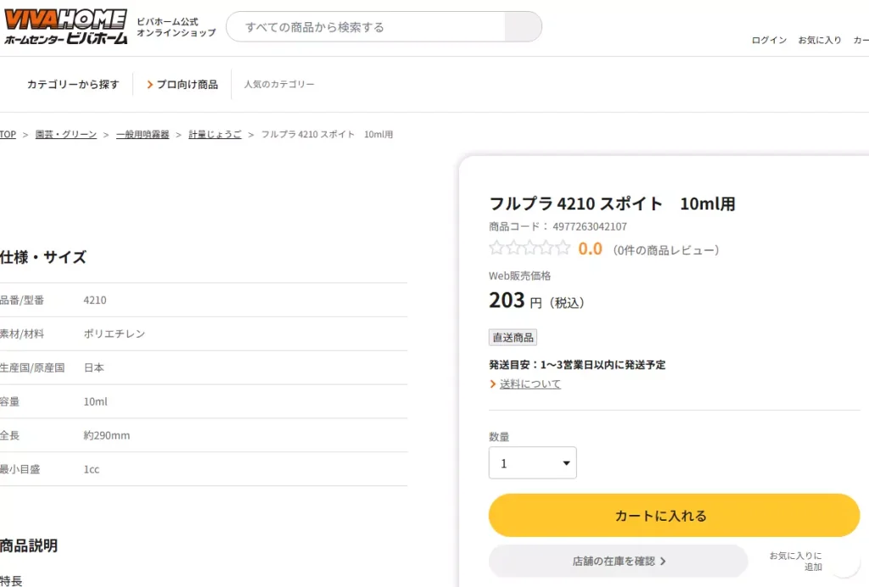Navigate to 園芸・グリーン via breadcrumb
Image resolution: width=869 pixels, height=587 pixels.
tap(65, 133)
